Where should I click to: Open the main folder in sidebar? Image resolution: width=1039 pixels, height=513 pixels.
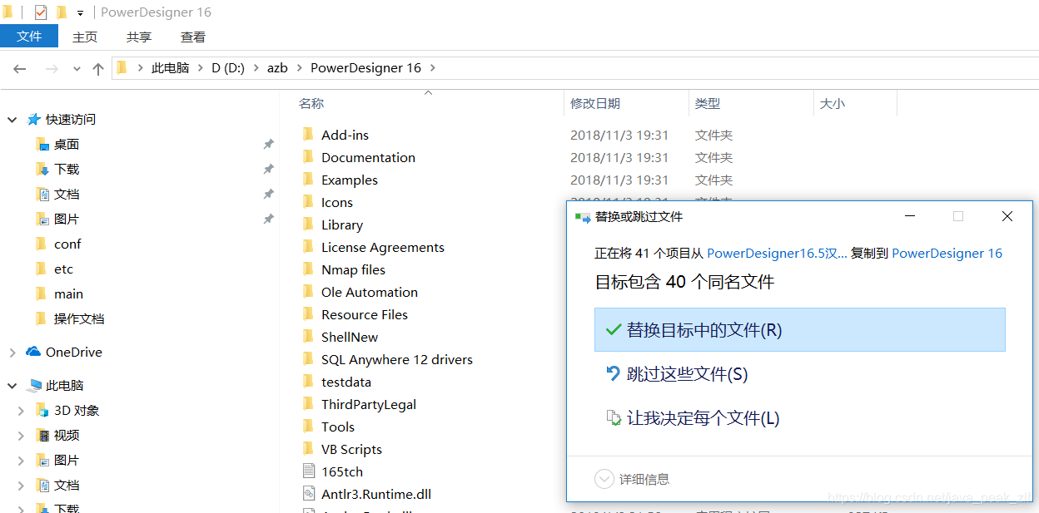pos(68,294)
